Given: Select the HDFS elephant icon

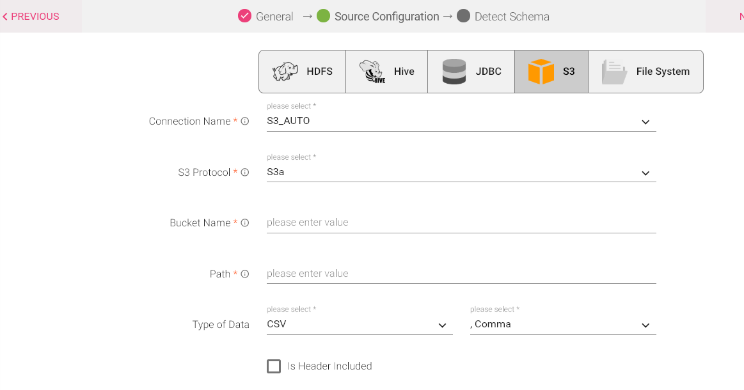Looking at the screenshot, I should point(285,72).
